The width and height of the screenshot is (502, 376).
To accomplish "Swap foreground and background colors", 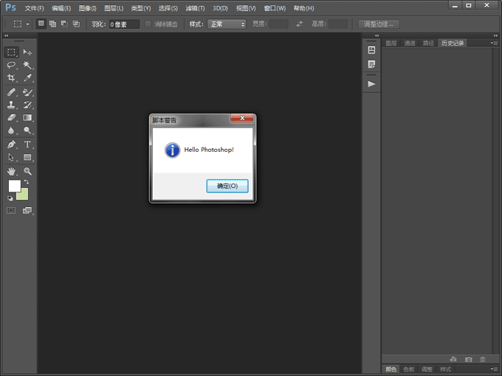I will point(27,181).
